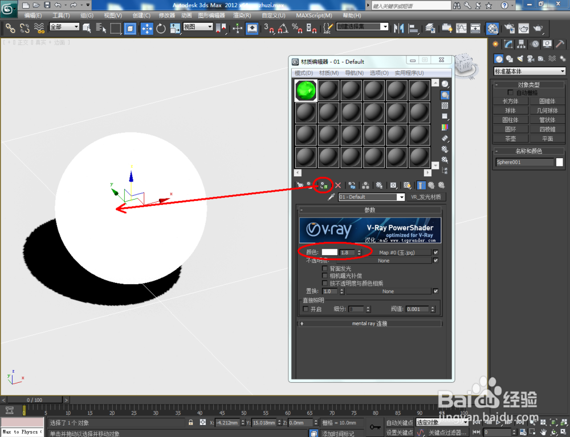The image size is (570, 437).
Task: Click Sphere001 object color swatch
Action: click(560, 162)
